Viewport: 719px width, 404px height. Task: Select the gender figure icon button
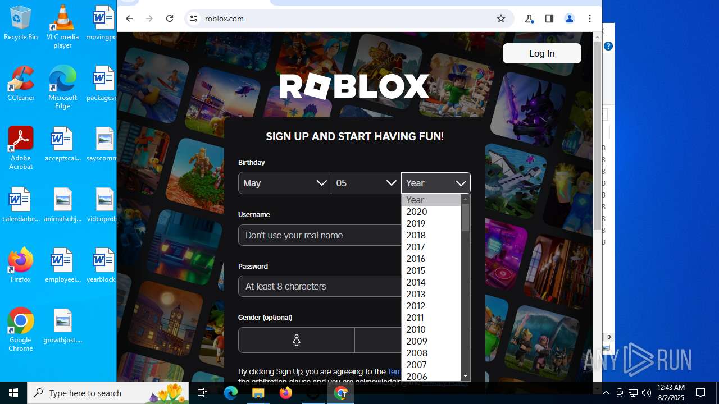coord(297,340)
